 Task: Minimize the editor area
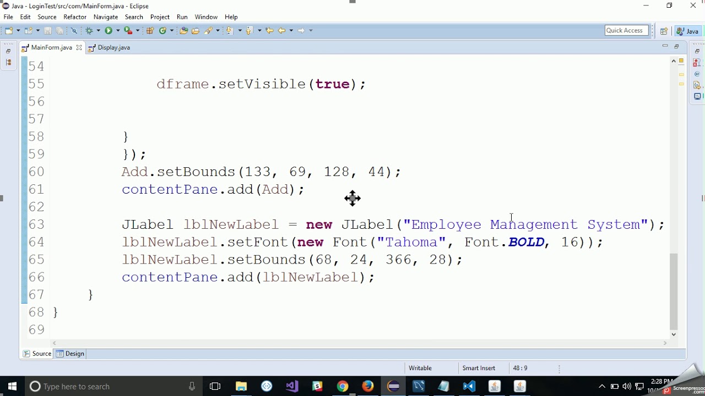[665, 46]
